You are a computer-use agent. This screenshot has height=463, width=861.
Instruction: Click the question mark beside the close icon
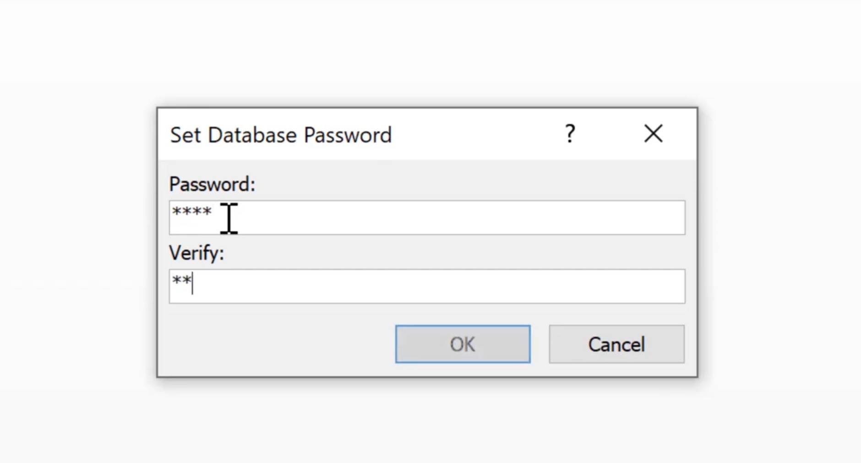click(x=569, y=134)
